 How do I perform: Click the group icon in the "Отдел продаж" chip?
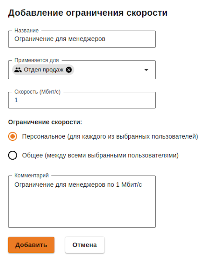[18, 70]
